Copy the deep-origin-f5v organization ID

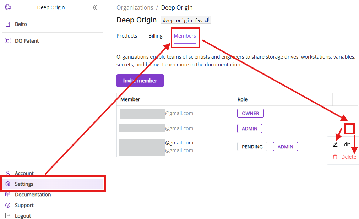click(x=207, y=20)
